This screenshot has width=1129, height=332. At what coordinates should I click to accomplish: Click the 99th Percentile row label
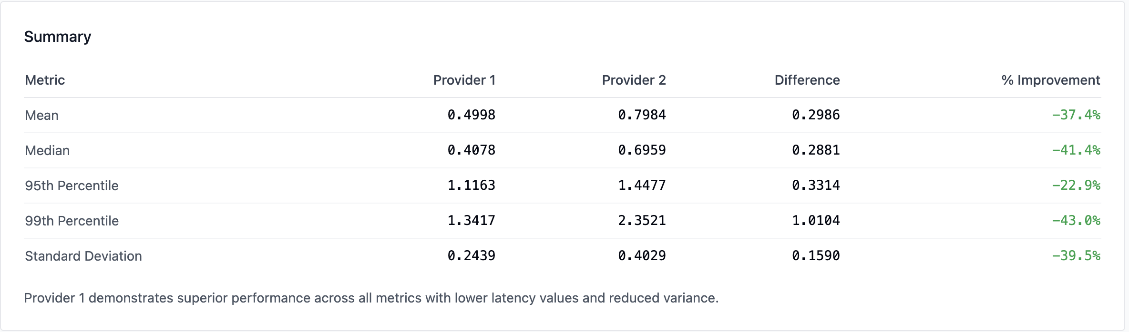point(72,221)
